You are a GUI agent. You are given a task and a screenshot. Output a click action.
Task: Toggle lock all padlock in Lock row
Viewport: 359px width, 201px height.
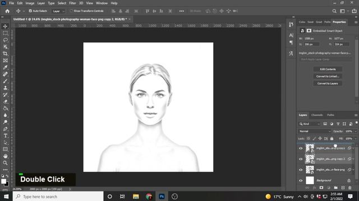[332, 138]
